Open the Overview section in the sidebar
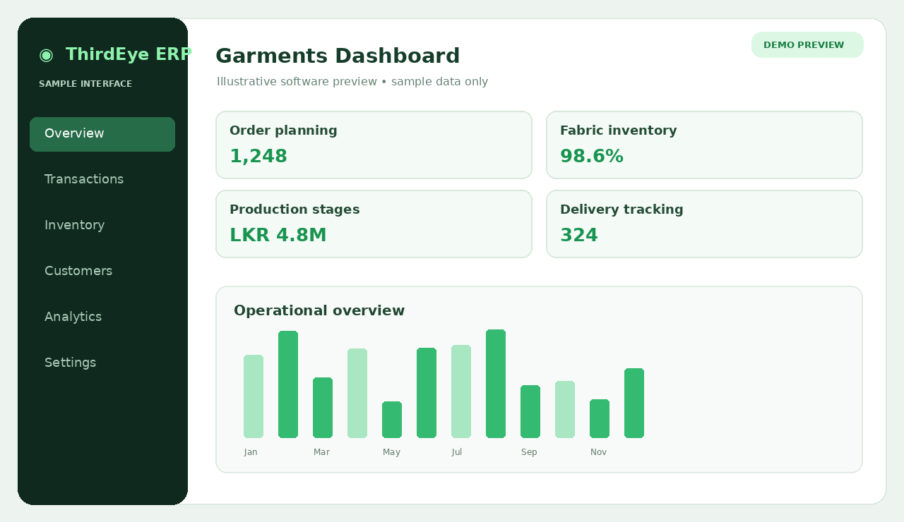The image size is (904, 522). [x=102, y=134]
